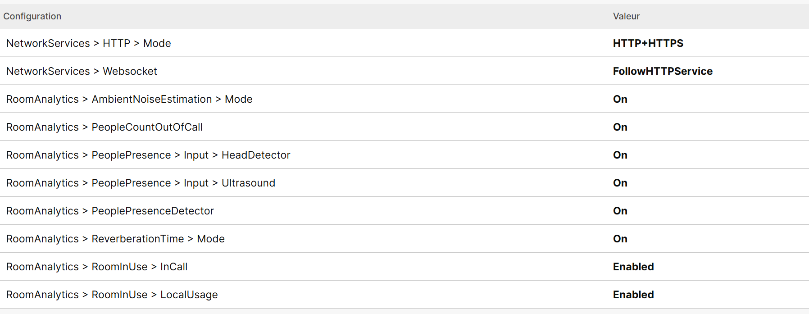Viewport: 809px width, 314px height.
Task: Click the On value for PeopleCountOutOfCall
Action: click(620, 127)
